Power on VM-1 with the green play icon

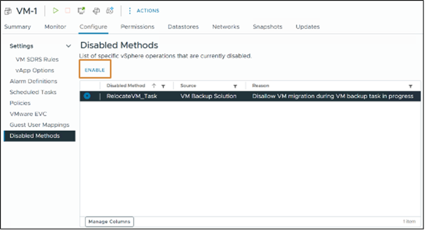(x=55, y=10)
